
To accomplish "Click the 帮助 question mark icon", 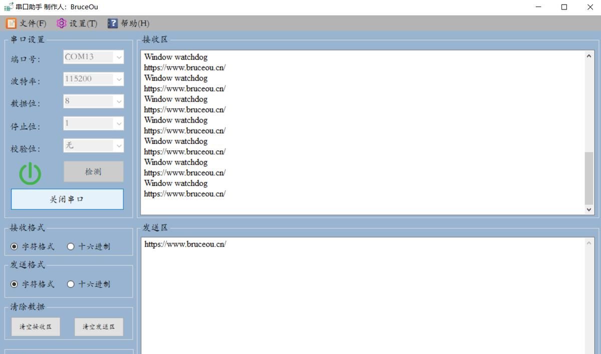I will click(x=113, y=23).
